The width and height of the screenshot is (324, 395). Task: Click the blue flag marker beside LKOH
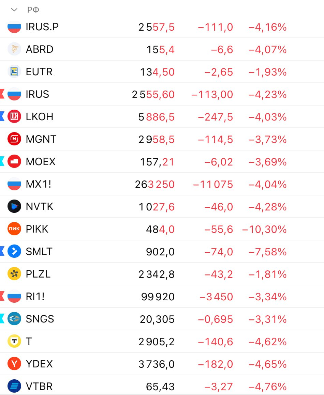click(x=2, y=117)
